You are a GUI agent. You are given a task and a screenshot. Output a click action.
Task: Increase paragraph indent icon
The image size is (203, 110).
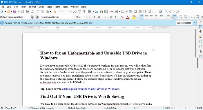(181, 17)
